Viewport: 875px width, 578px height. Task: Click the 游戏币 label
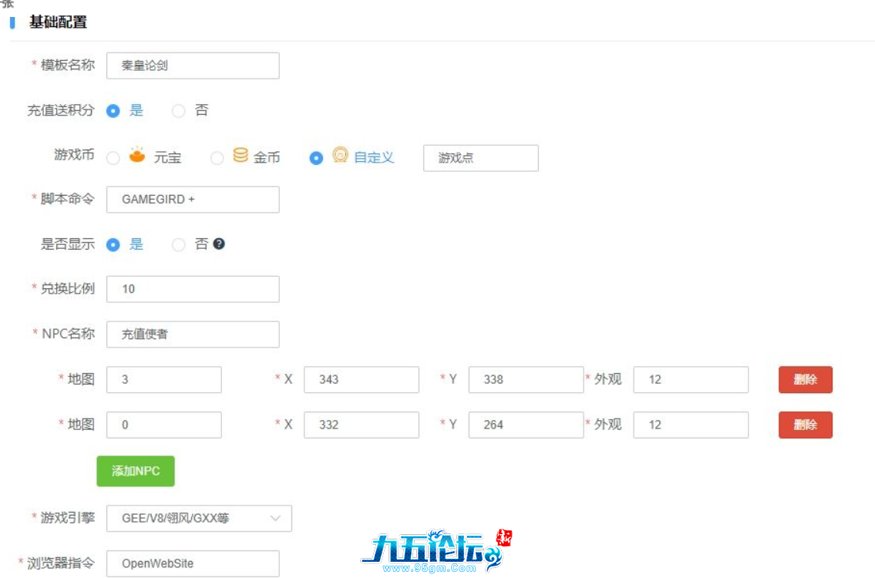[74, 155]
